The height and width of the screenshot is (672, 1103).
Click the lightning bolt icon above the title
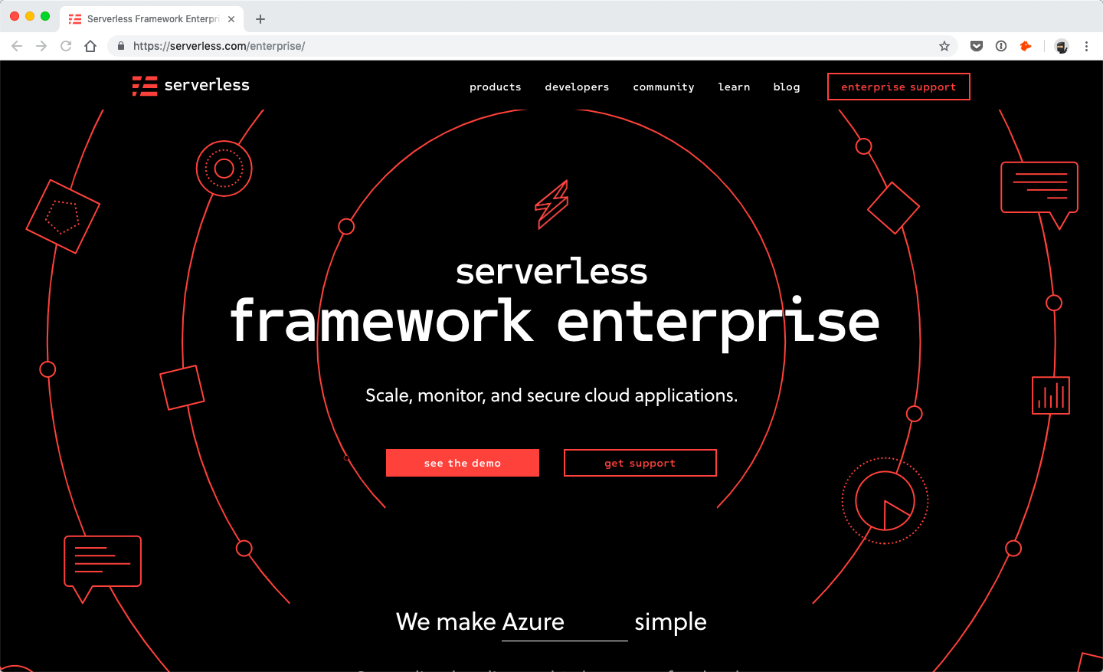tap(551, 205)
